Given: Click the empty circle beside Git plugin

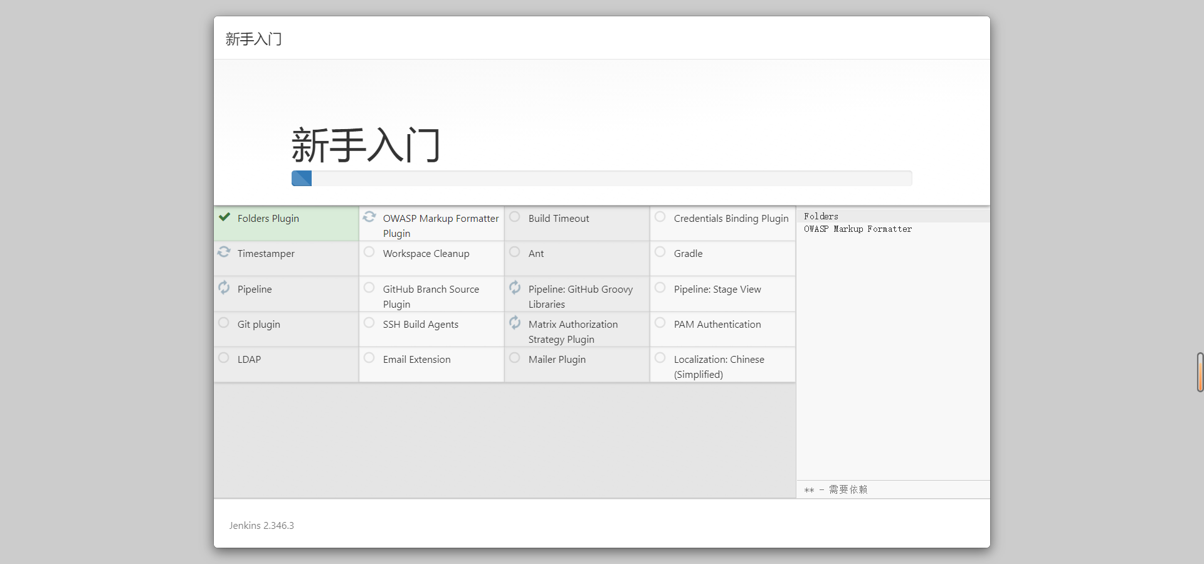Looking at the screenshot, I should 224,323.
